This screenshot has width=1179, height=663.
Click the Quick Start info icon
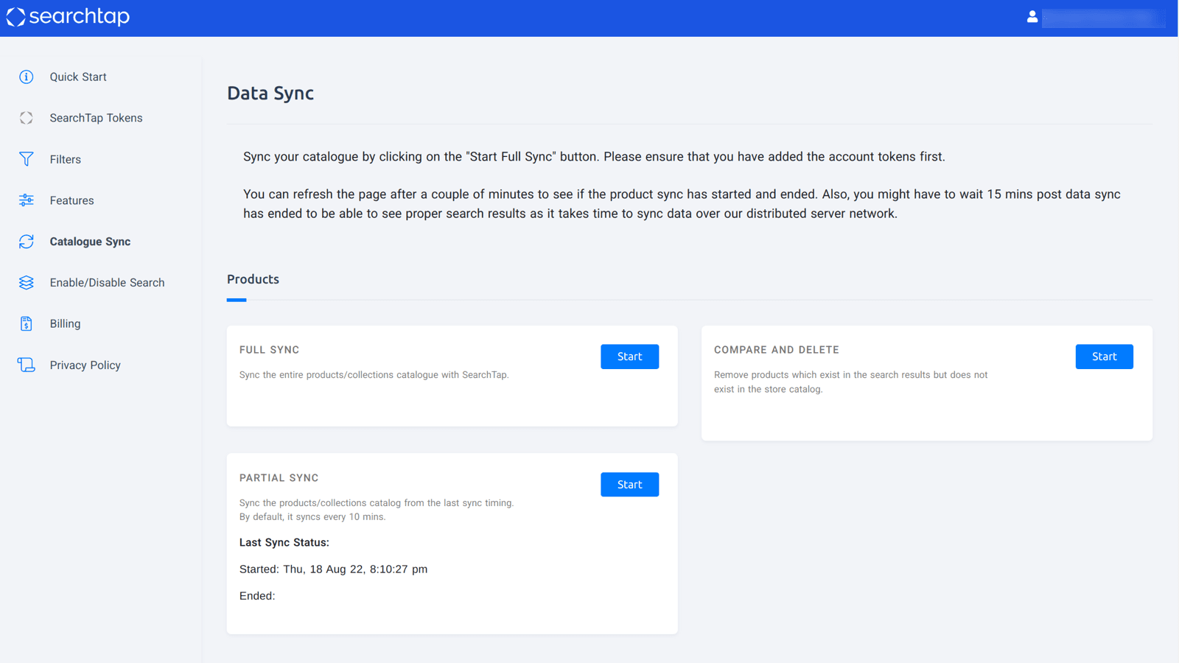(x=27, y=77)
